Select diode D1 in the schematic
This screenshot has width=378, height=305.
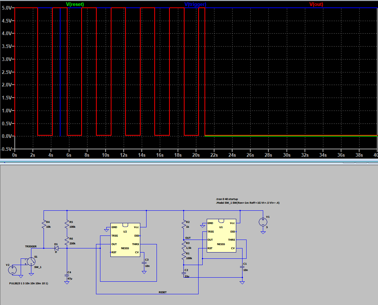tap(56, 248)
